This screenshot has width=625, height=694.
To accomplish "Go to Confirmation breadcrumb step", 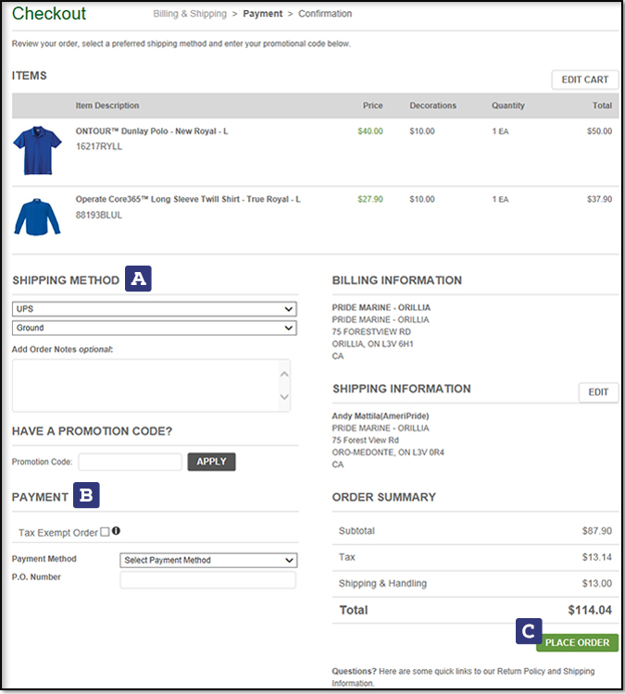I will point(324,14).
